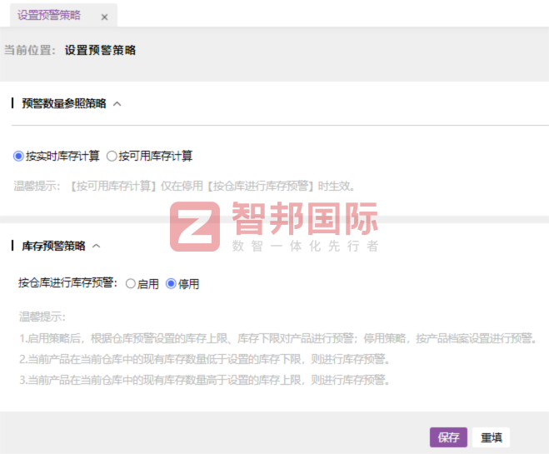Enable warehouse alerts with 启用 radio
Viewport: 549px width, 454px height.
click(x=131, y=284)
